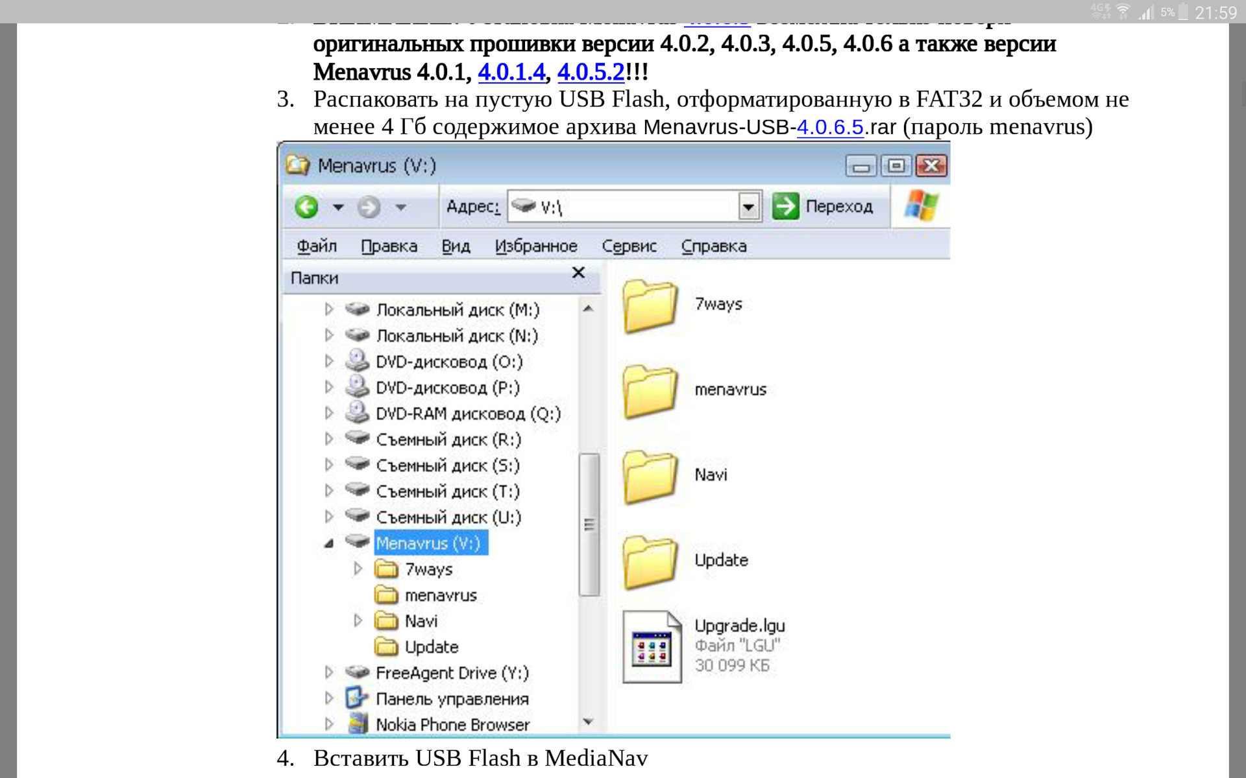Open the Файл menu
This screenshot has height=778, width=1246.
(317, 246)
